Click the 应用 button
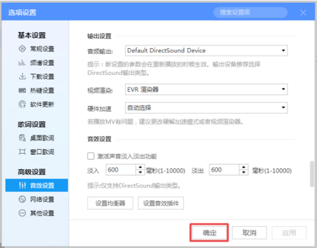Image resolution: width=317 pixels, height=248 pixels. [x=289, y=233]
